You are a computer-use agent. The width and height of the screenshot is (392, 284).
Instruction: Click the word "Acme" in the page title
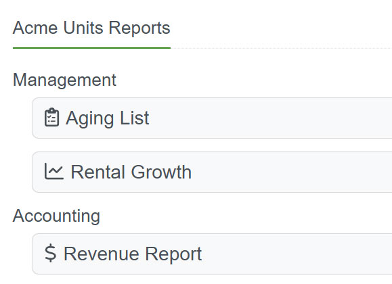[35, 28]
